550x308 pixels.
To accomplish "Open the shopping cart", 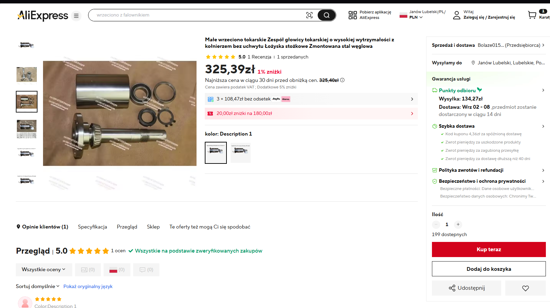I will pyautogui.click(x=532, y=15).
